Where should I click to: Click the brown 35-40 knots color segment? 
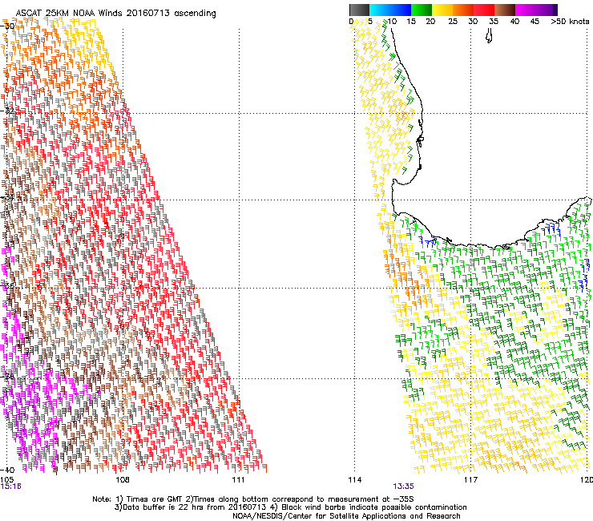tap(505, 10)
